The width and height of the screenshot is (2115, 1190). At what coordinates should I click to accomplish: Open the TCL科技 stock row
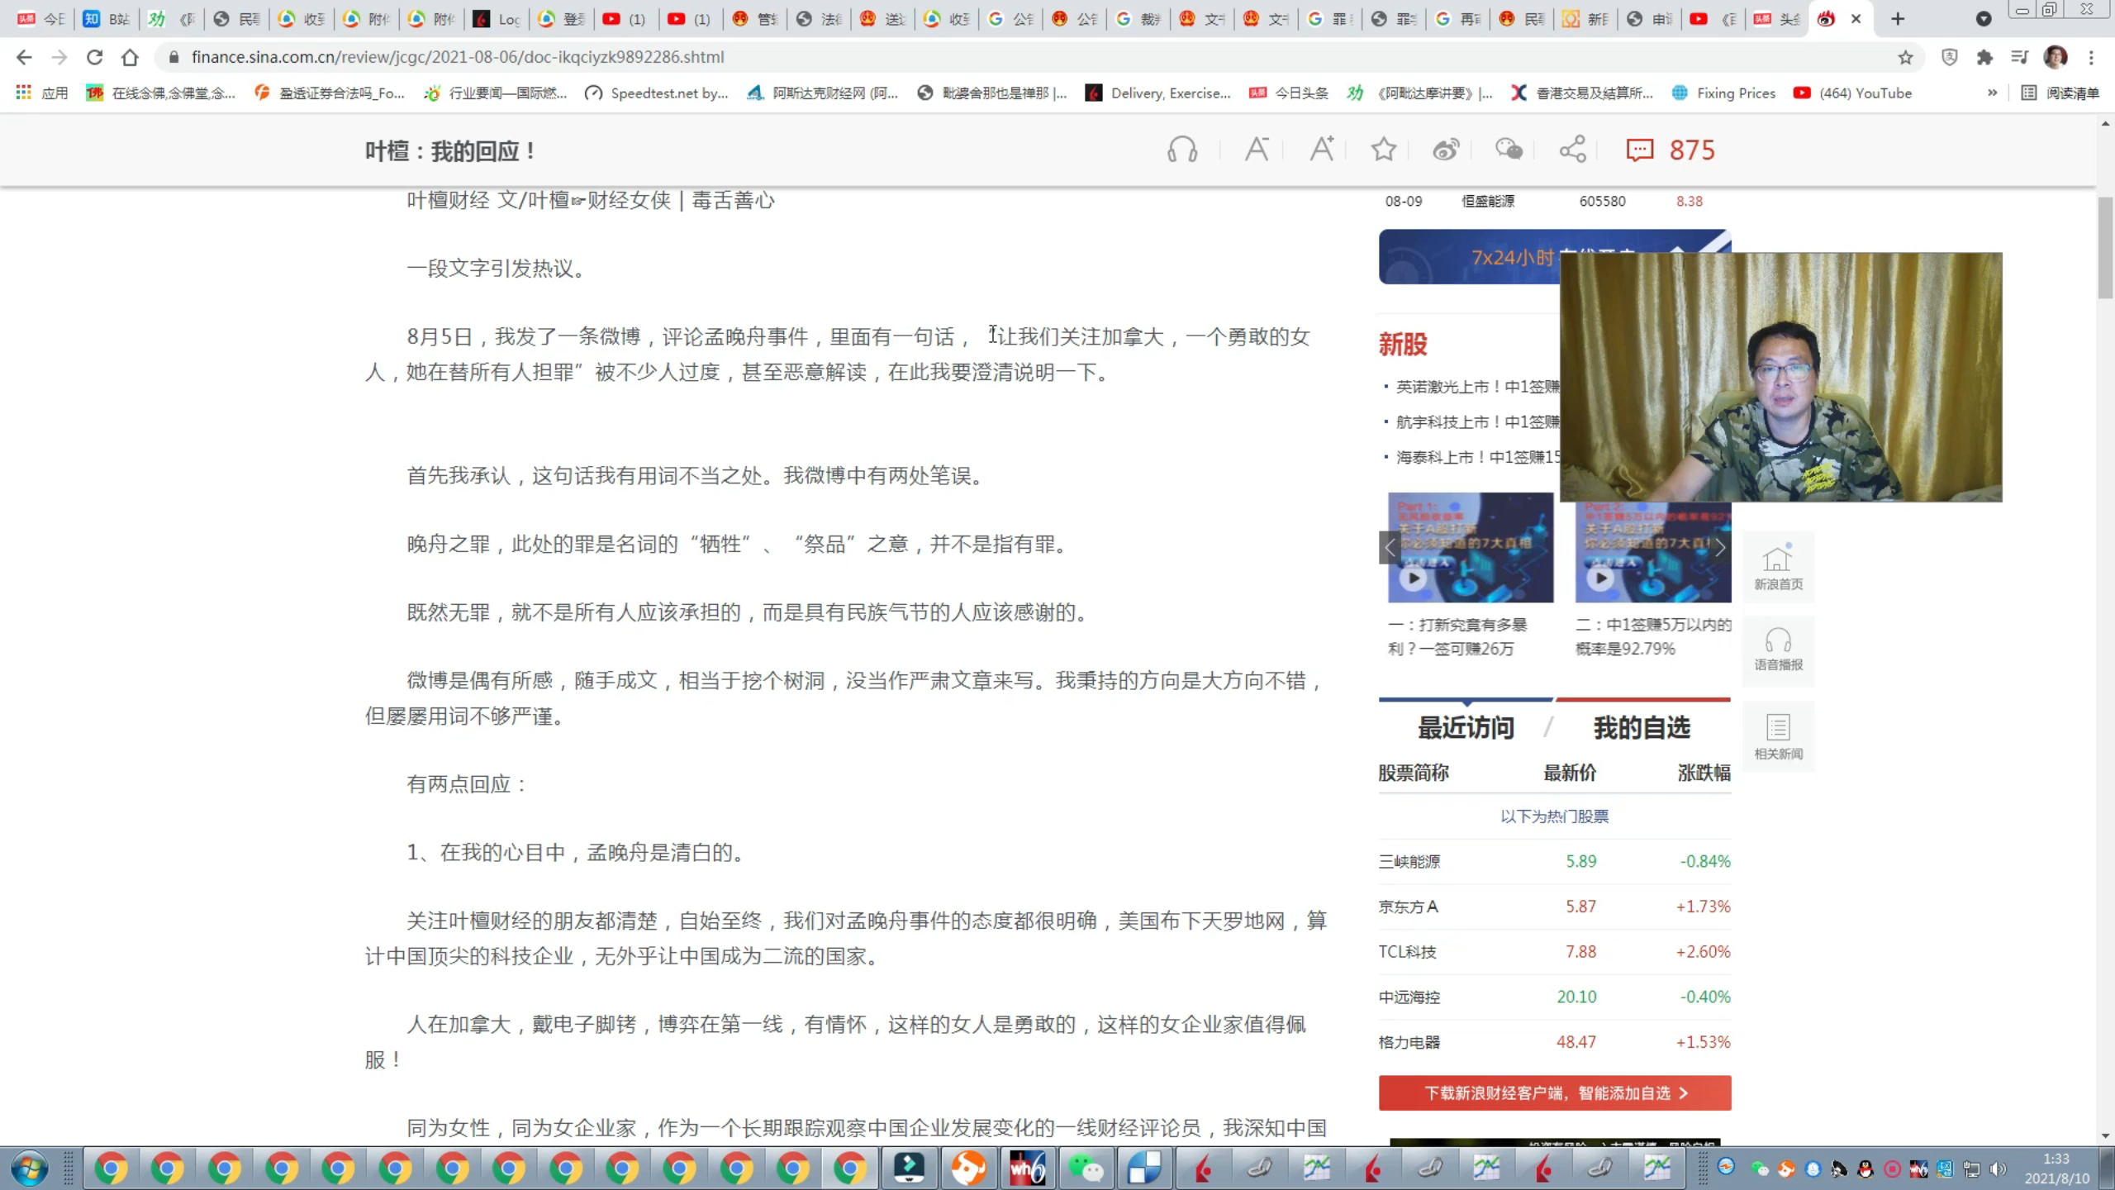click(1554, 952)
